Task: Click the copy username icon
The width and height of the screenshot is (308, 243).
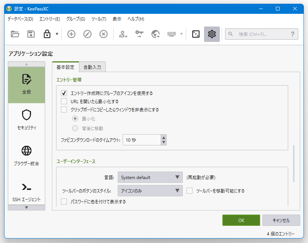Action: tap(123, 34)
